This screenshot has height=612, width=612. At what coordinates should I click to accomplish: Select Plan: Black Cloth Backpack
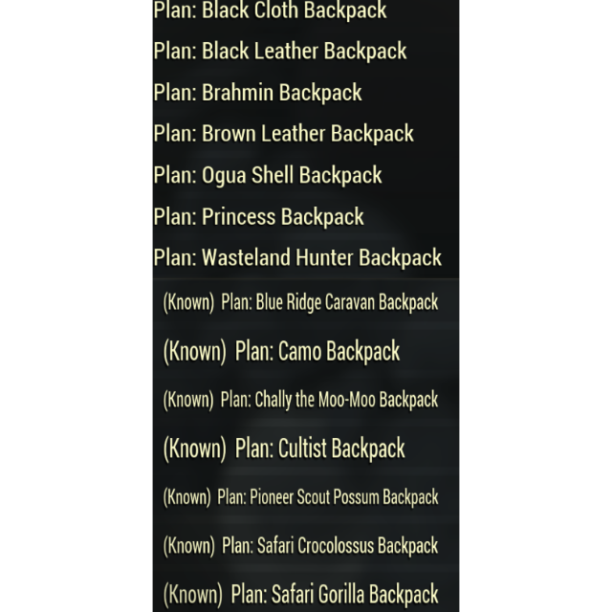point(270,11)
